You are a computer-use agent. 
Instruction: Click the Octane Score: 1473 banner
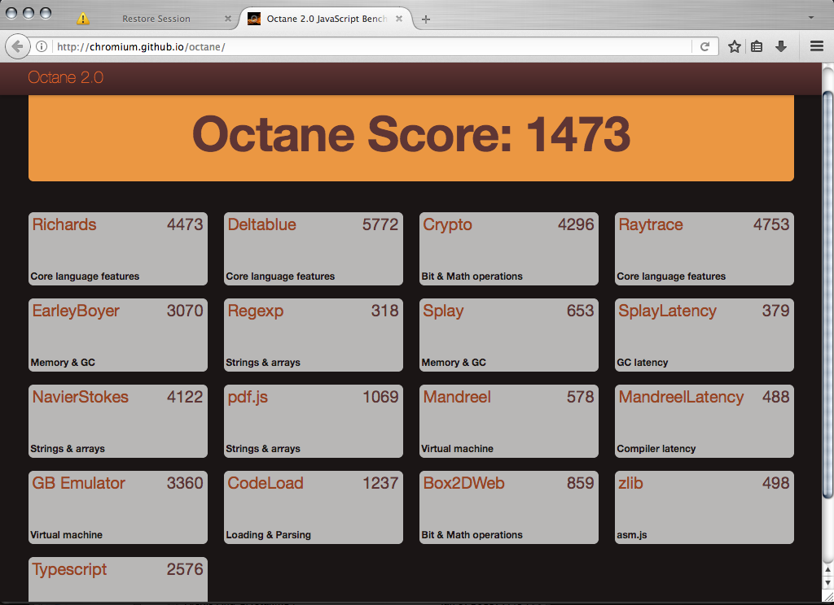(411, 138)
